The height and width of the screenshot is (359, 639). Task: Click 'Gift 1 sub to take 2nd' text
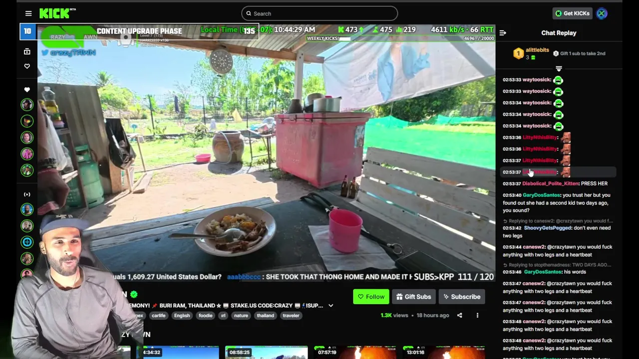[583, 53]
